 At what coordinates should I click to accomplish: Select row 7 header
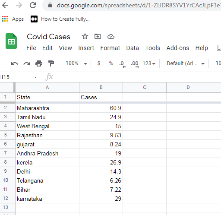click(7, 153)
